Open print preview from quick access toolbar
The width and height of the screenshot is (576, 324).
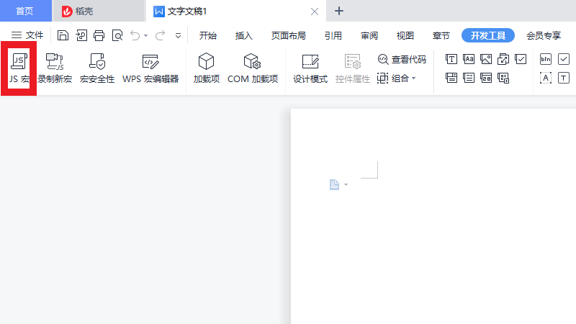(117, 35)
